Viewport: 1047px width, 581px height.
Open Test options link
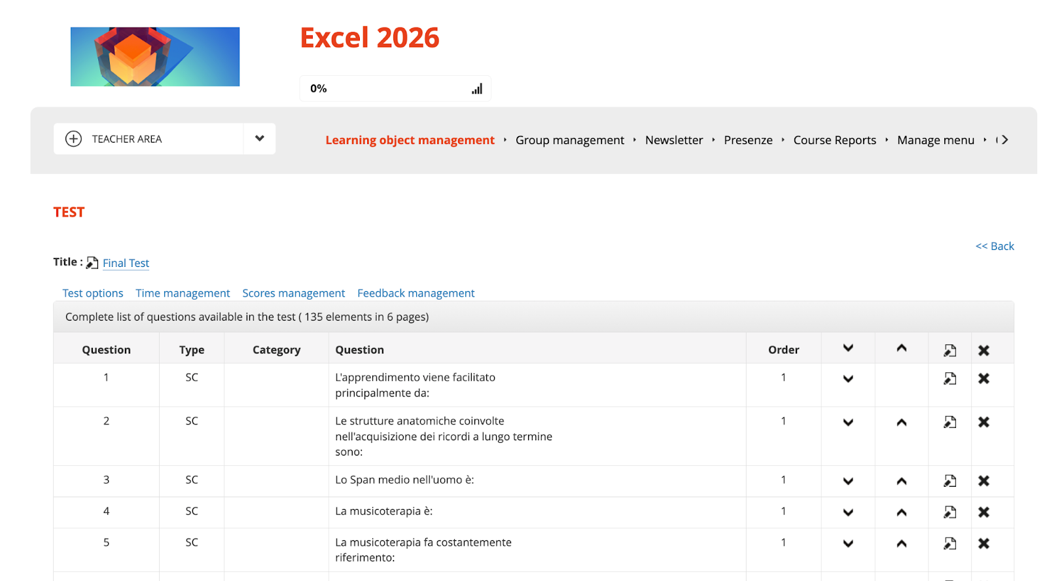(93, 293)
